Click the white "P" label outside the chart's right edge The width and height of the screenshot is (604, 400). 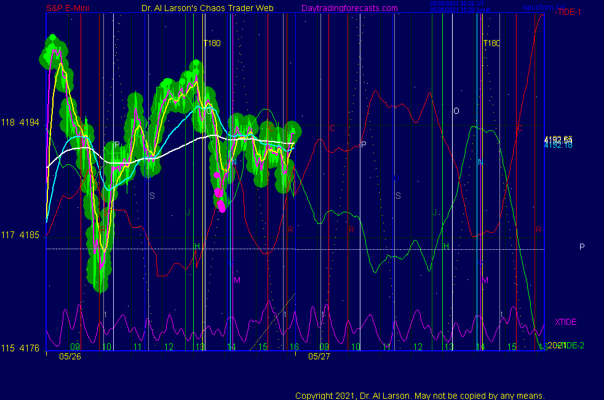pos(582,247)
